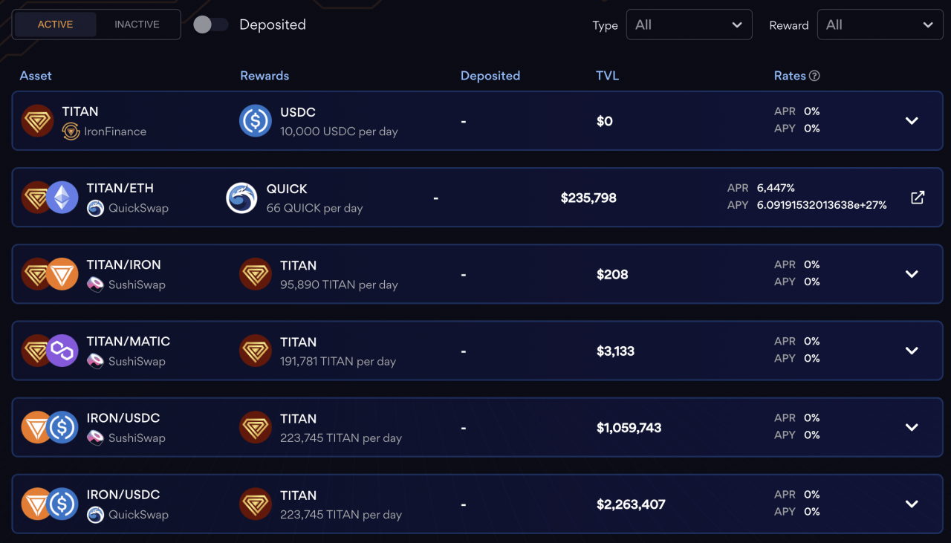
Task: Enable the Deposited filter toggle
Action: (210, 24)
